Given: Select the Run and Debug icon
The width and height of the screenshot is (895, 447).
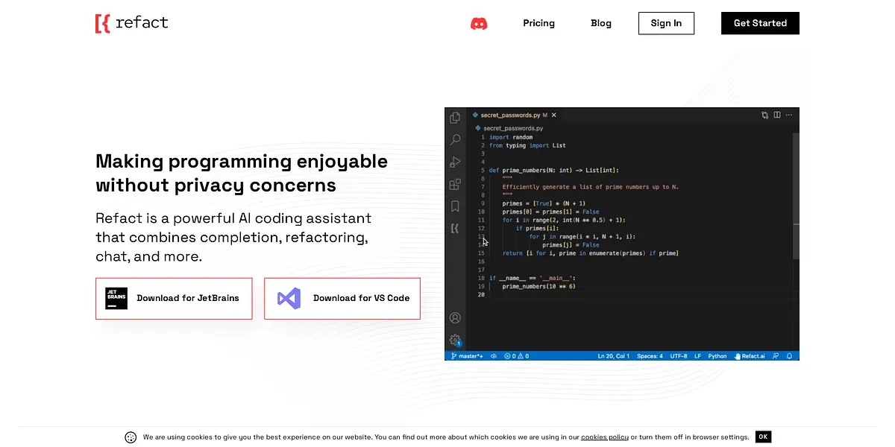Looking at the screenshot, I should (455, 162).
